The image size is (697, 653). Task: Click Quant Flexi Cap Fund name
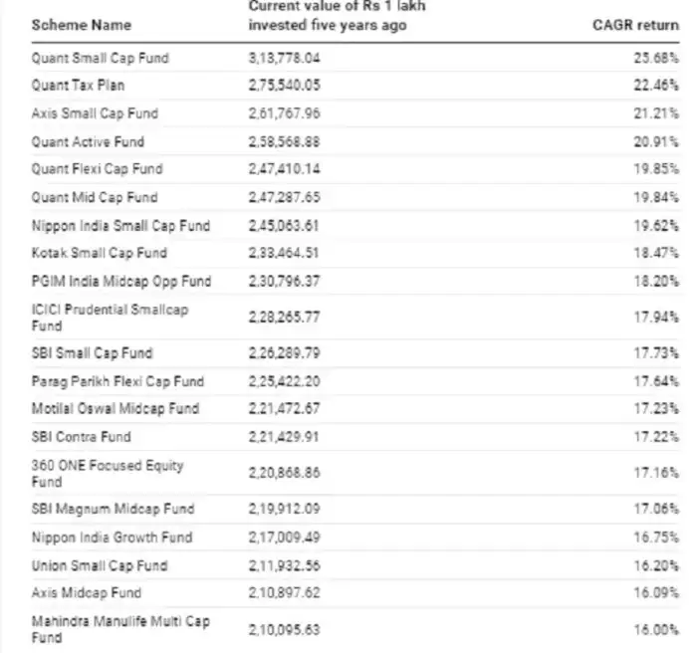(x=97, y=169)
